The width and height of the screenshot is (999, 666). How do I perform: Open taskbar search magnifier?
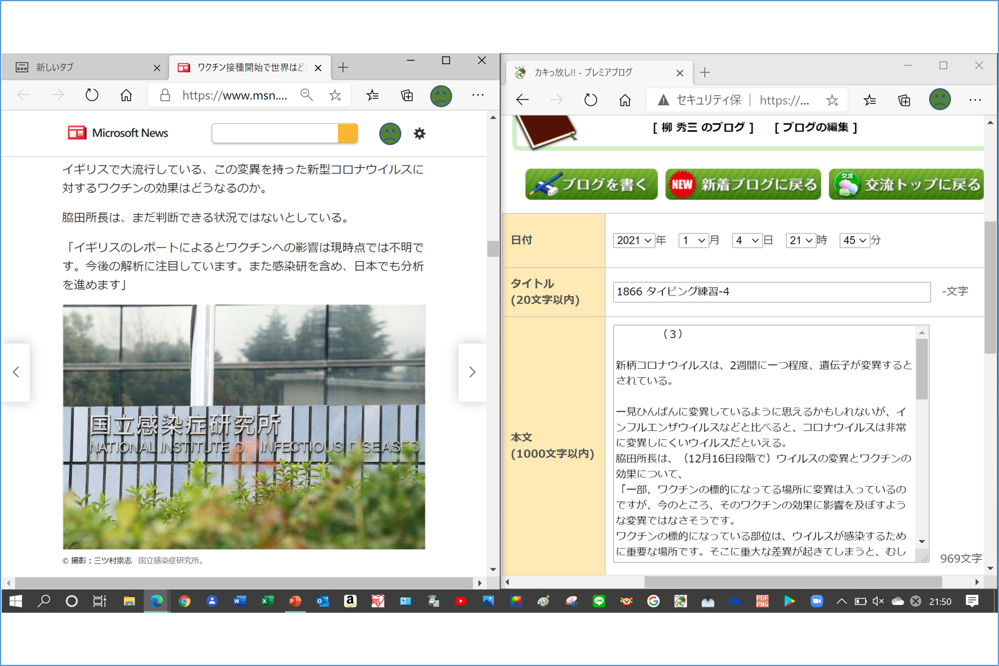click(44, 601)
